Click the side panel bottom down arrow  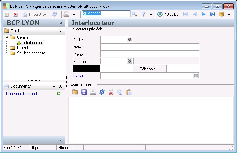point(61,140)
